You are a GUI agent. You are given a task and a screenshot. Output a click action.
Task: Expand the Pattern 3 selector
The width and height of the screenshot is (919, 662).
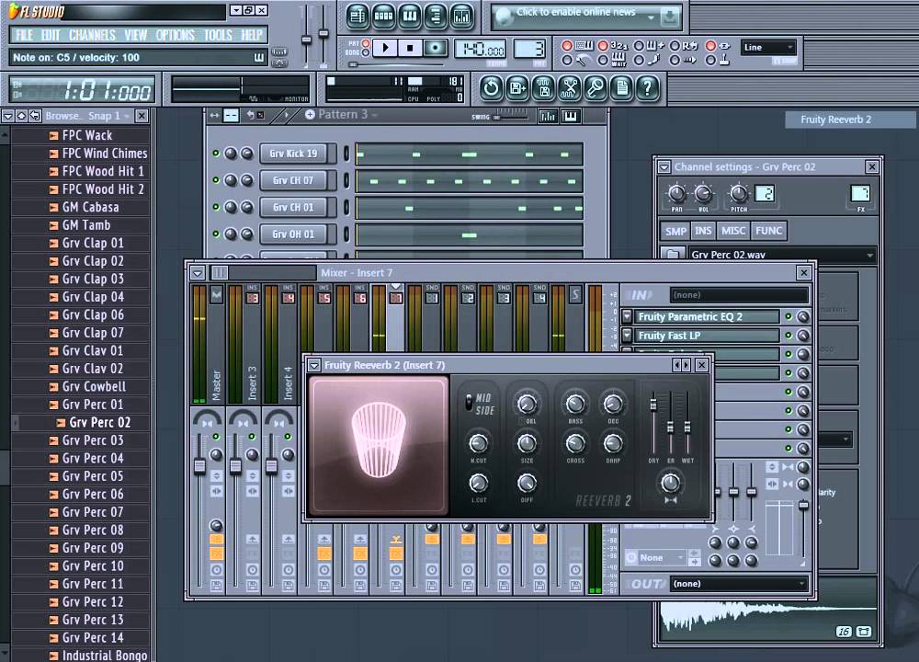tap(375, 115)
